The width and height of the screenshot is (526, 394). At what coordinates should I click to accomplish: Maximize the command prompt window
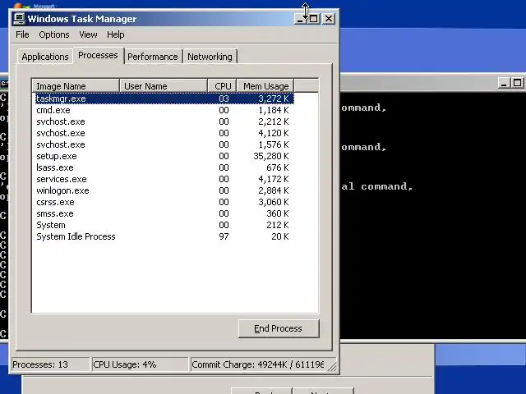pos(518,83)
